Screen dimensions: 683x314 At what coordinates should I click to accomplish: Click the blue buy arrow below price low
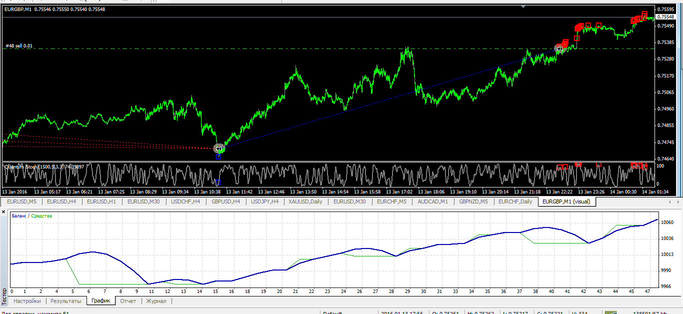coord(218,156)
